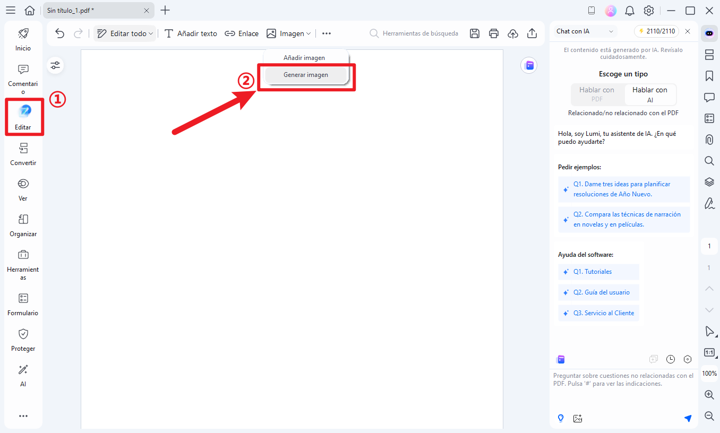The height and width of the screenshot is (433, 720).
Task: Open the Proteger section in the sidebar
Action: pos(23,340)
